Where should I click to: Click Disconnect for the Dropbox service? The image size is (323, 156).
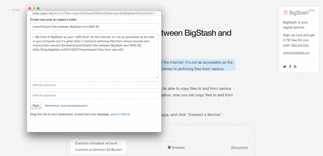click(239, 147)
